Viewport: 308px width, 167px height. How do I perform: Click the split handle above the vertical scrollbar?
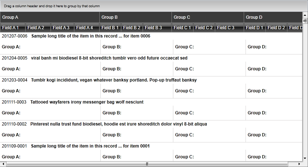pyautogui.click(x=305, y=21)
